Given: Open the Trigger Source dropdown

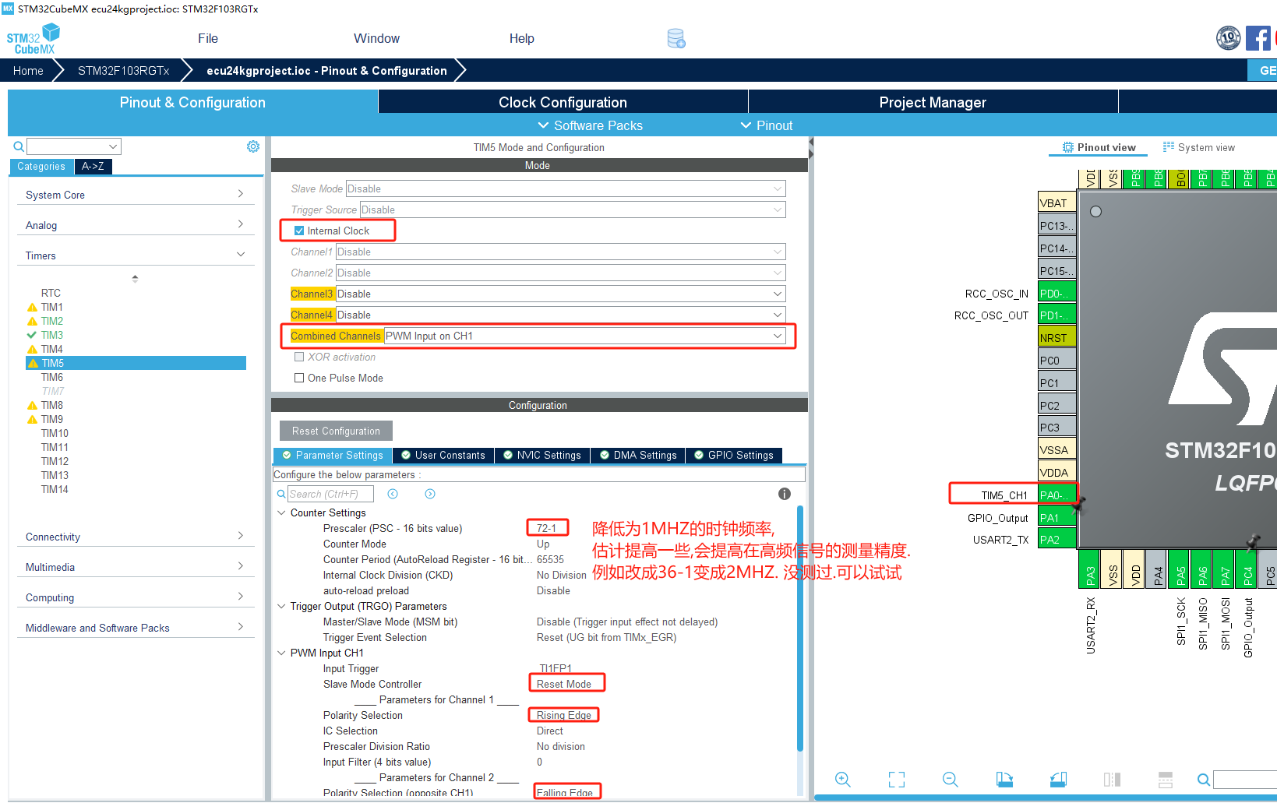Looking at the screenshot, I should click(x=573, y=210).
